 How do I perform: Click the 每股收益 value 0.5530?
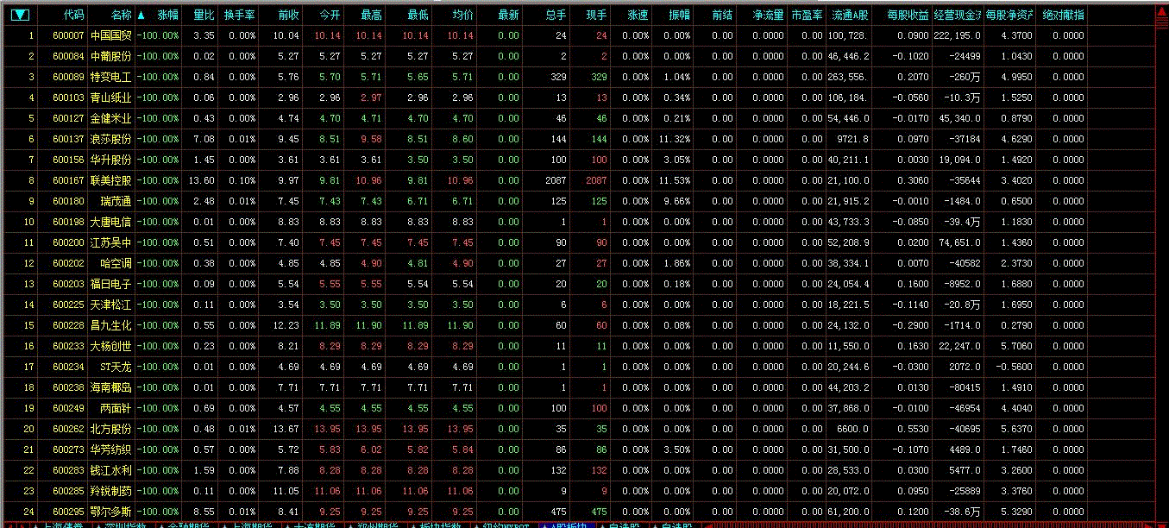point(913,429)
